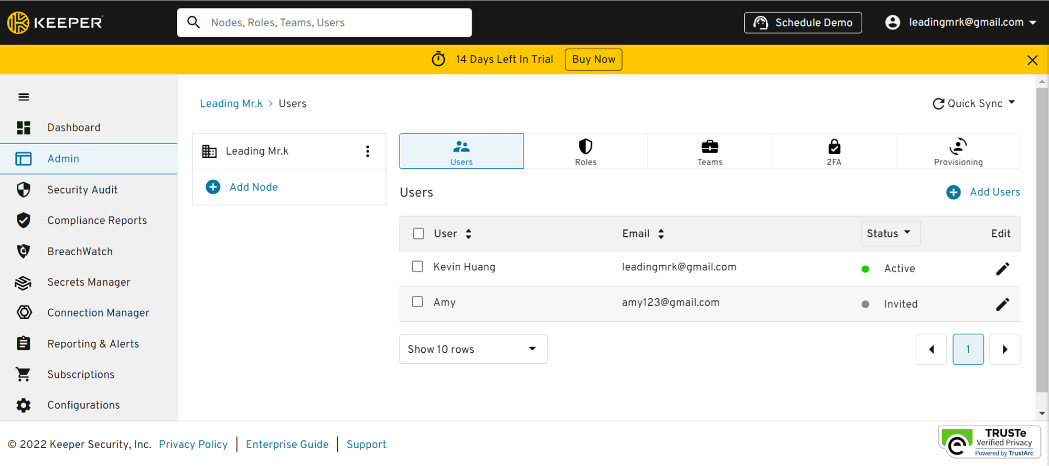Click the Add Users link

coord(995,192)
